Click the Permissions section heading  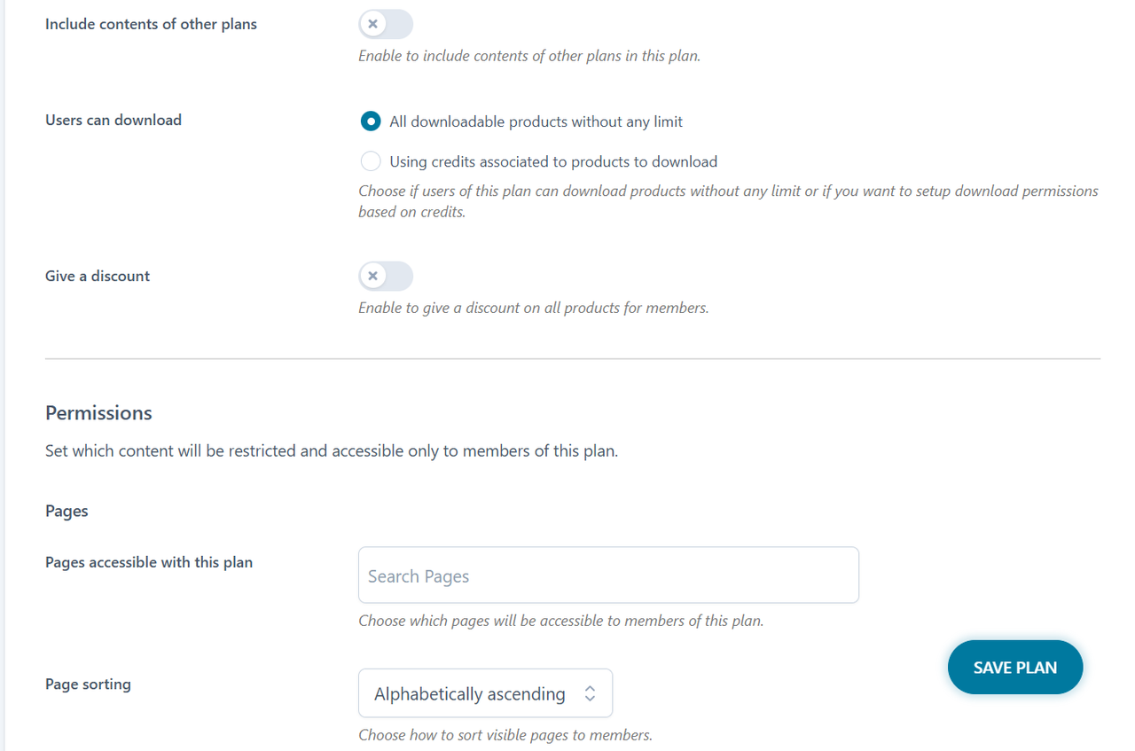98,413
